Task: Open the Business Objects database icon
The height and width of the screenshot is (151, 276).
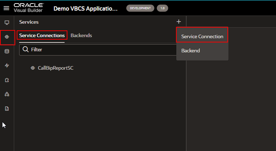Action: coord(7,51)
